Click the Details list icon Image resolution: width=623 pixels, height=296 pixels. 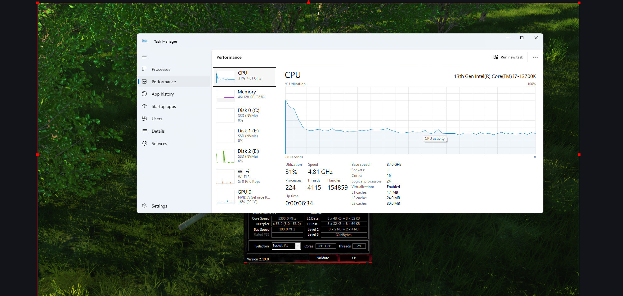tap(144, 131)
